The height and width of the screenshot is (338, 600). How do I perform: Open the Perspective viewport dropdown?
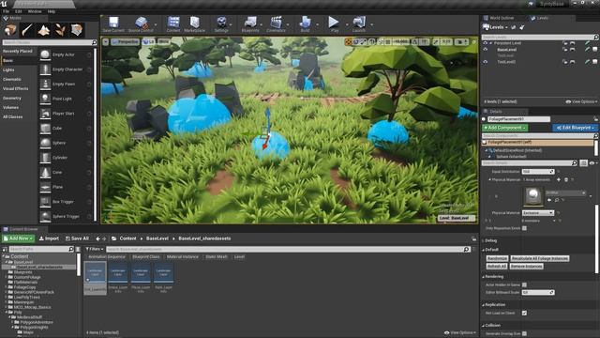pos(126,41)
